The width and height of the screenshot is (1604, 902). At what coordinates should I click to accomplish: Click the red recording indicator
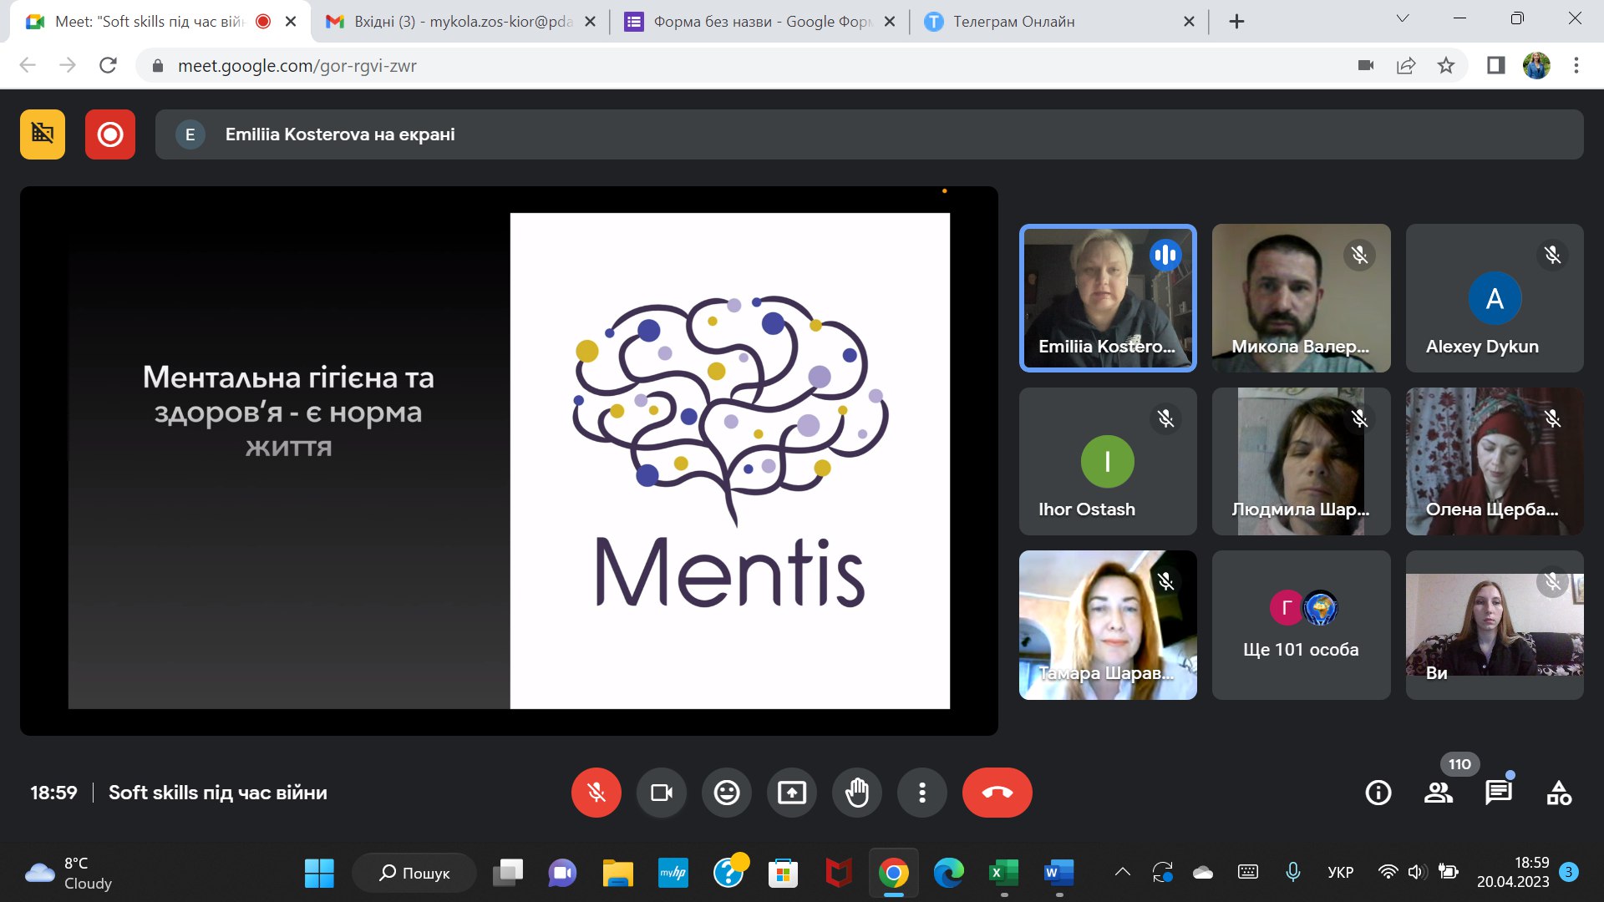[x=109, y=134]
